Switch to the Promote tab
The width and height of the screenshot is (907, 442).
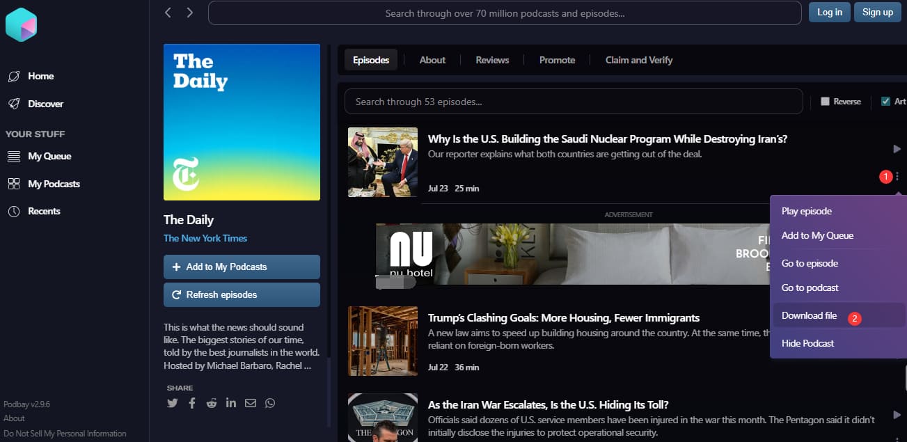(557, 60)
